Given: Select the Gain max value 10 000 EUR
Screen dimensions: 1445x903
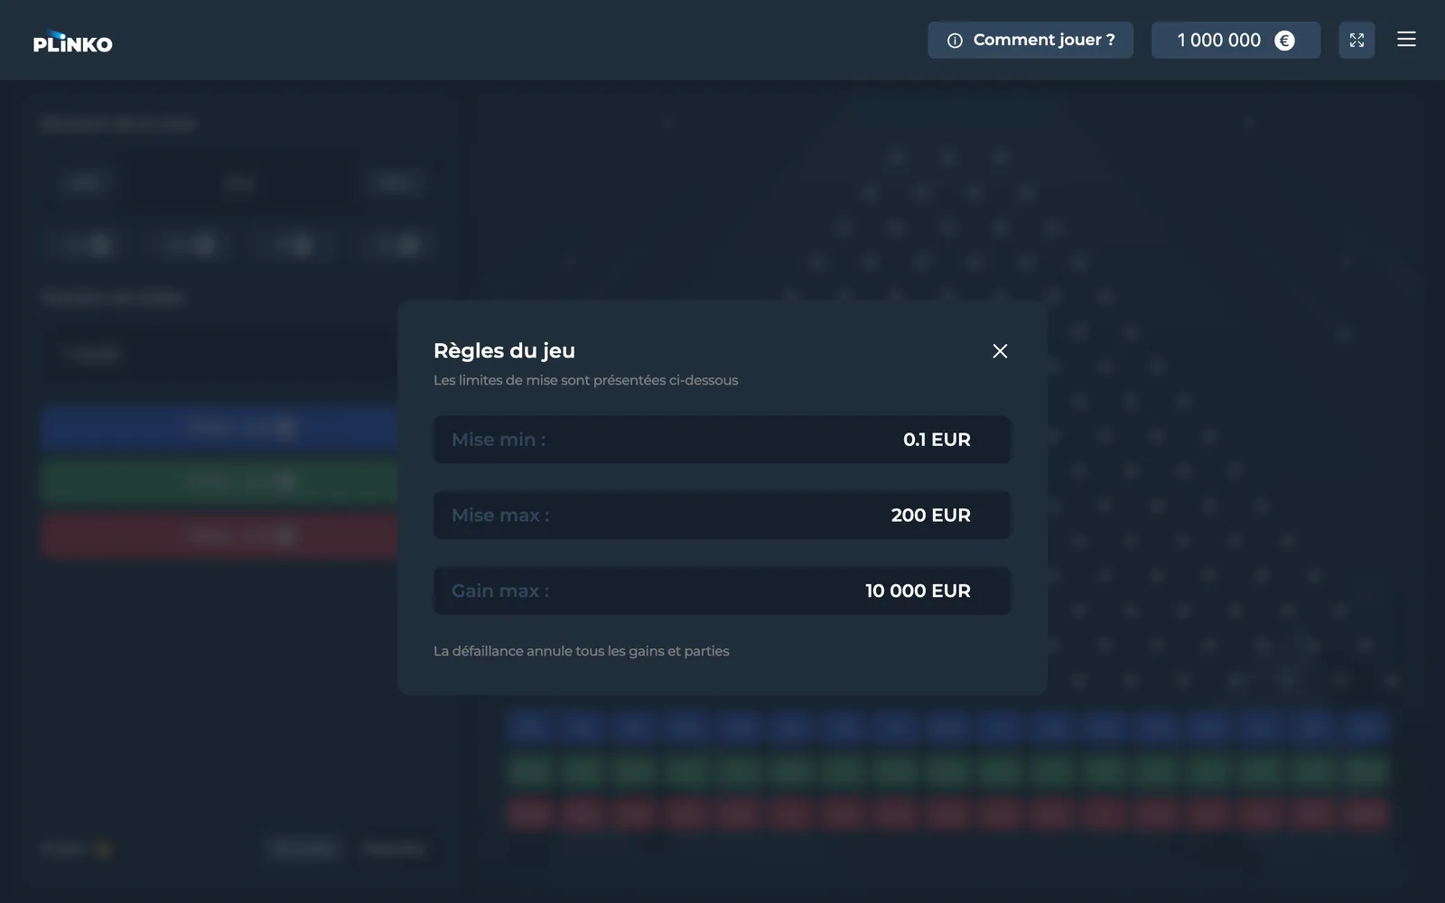Looking at the screenshot, I should click(918, 591).
